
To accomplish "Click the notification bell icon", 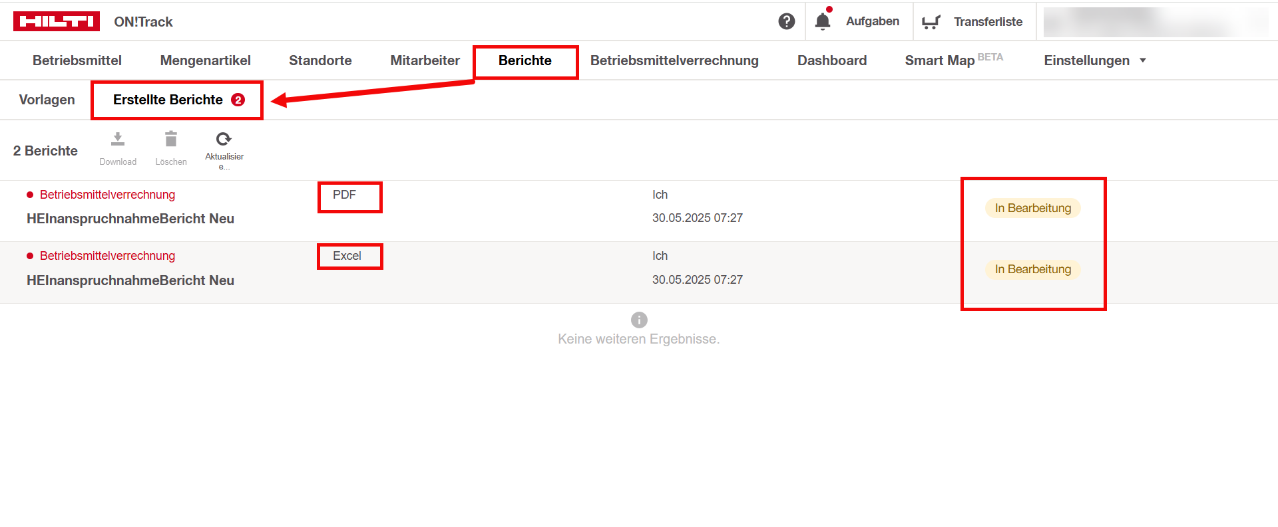I will [x=823, y=21].
